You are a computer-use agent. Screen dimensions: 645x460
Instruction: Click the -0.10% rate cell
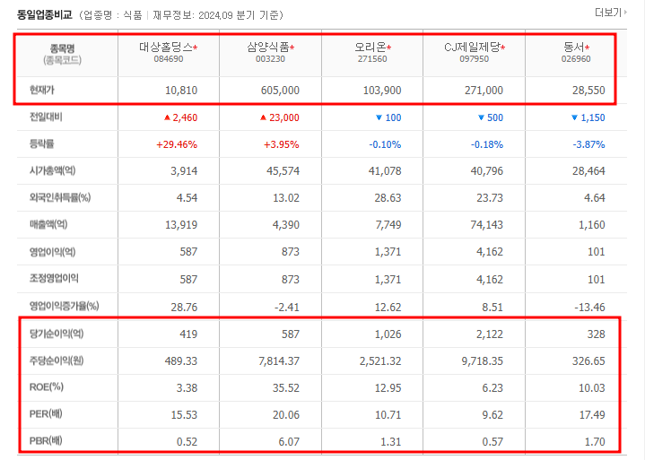(x=385, y=144)
